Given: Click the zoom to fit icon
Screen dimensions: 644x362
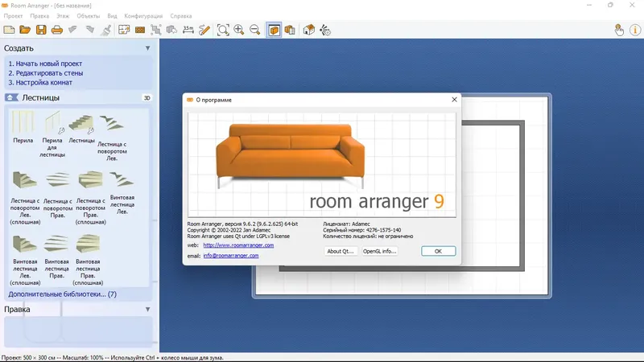Looking at the screenshot, I should pyautogui.click(x=223, y=30).
